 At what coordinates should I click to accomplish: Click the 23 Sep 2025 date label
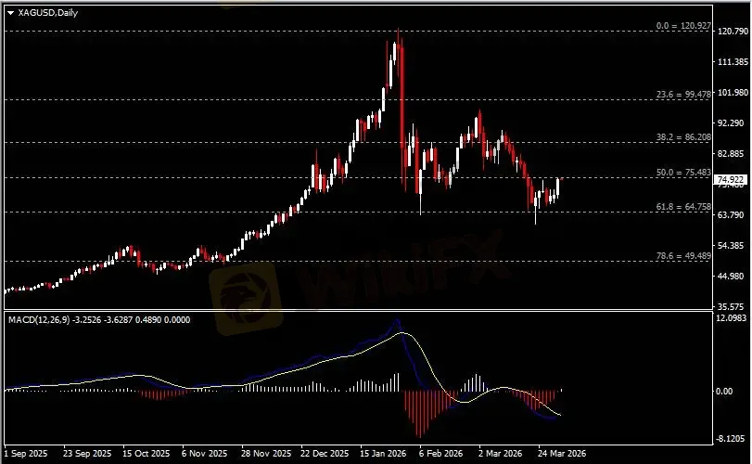coord(87,454)
